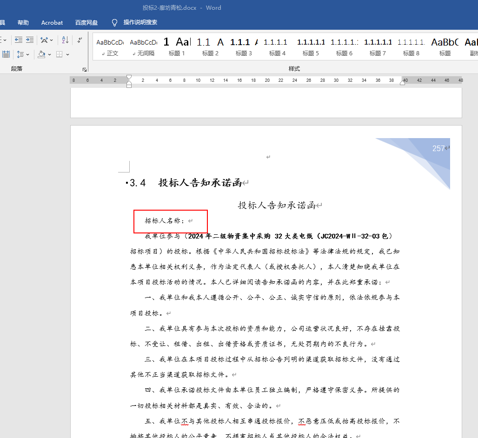
Task: Apply the 标题 title style
Action: coord(445,47)
